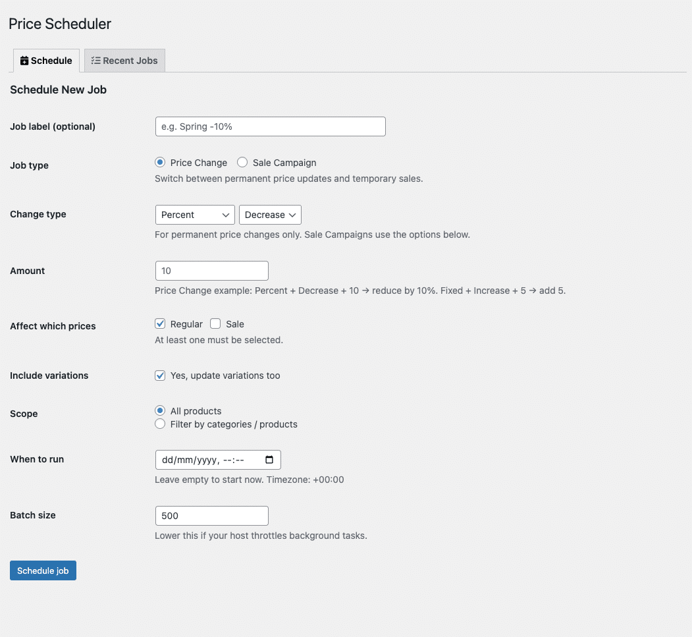Switch to the Recent Jobs tab
The image size is (692, 637).
pyautogui.click(x=125, y=61)
